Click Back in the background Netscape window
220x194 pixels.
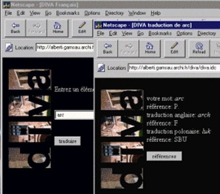[x=15, y=28]
